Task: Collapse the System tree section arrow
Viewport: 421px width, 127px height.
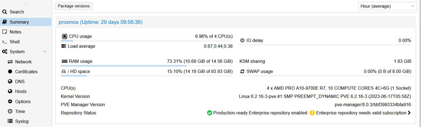Action: point(45,52)
